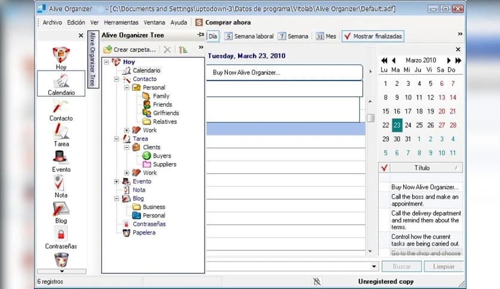Select Suppliers folder in tree

(x=164, y=164)
